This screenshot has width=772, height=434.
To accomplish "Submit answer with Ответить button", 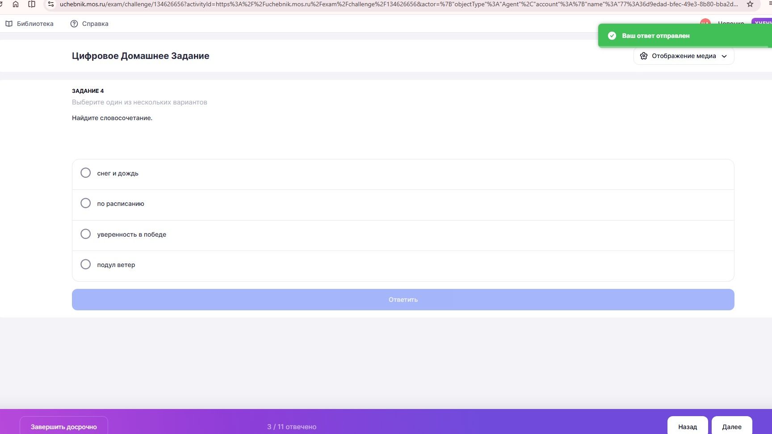I will (x=403, y=300).
